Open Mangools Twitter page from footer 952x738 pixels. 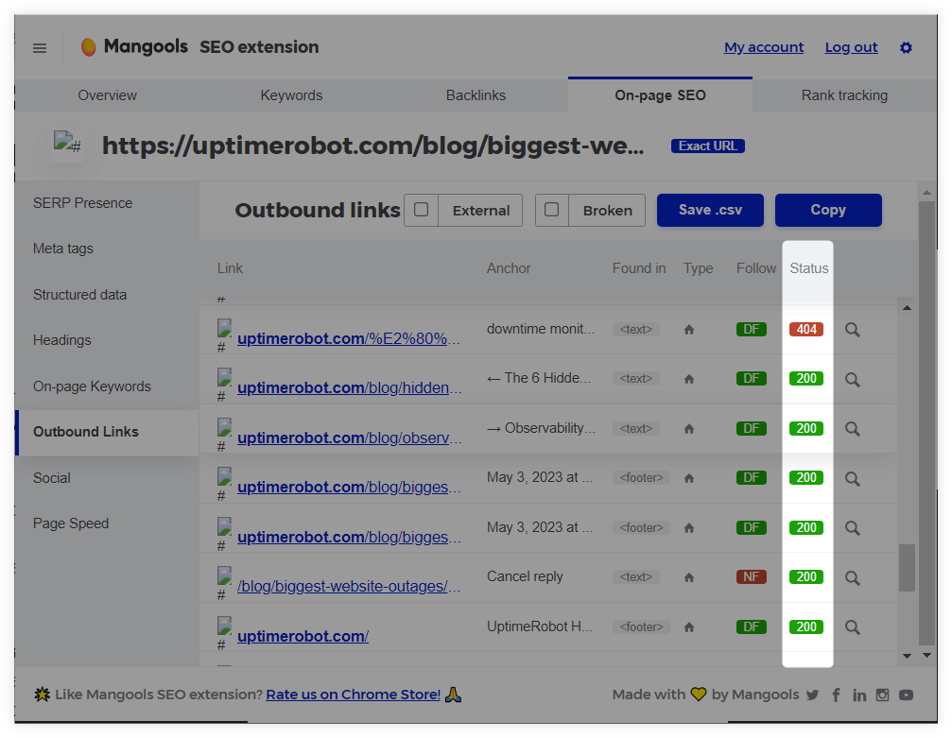coord(811,695)
